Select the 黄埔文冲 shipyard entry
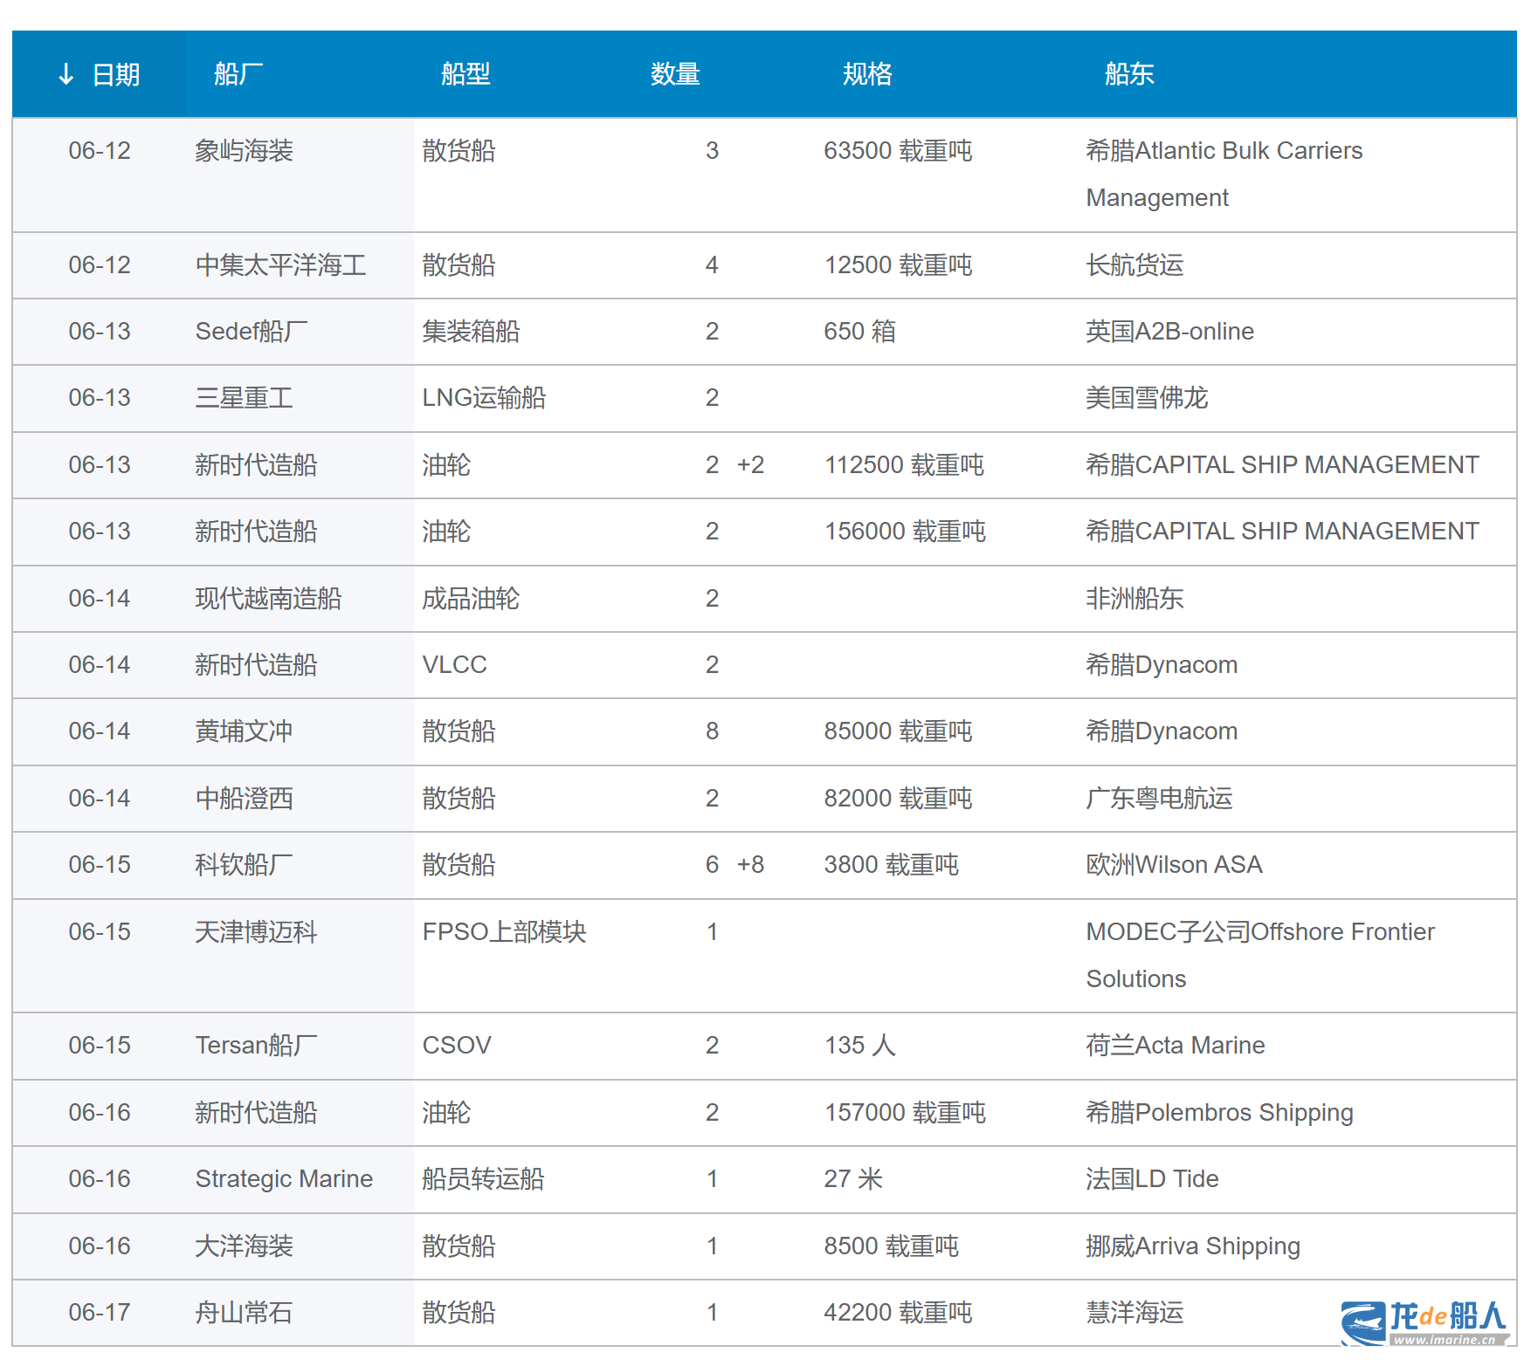The height and width of the screenshot is (1366, 1531). (244, 731)
